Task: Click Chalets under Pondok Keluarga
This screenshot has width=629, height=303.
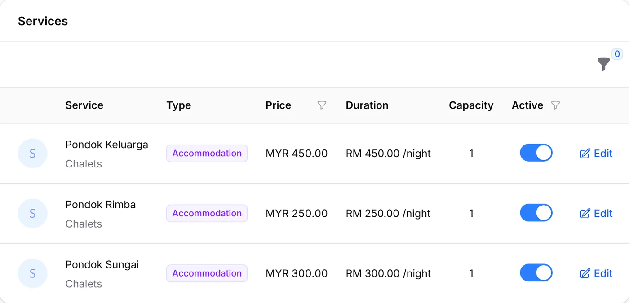Action: coord(84,164)
